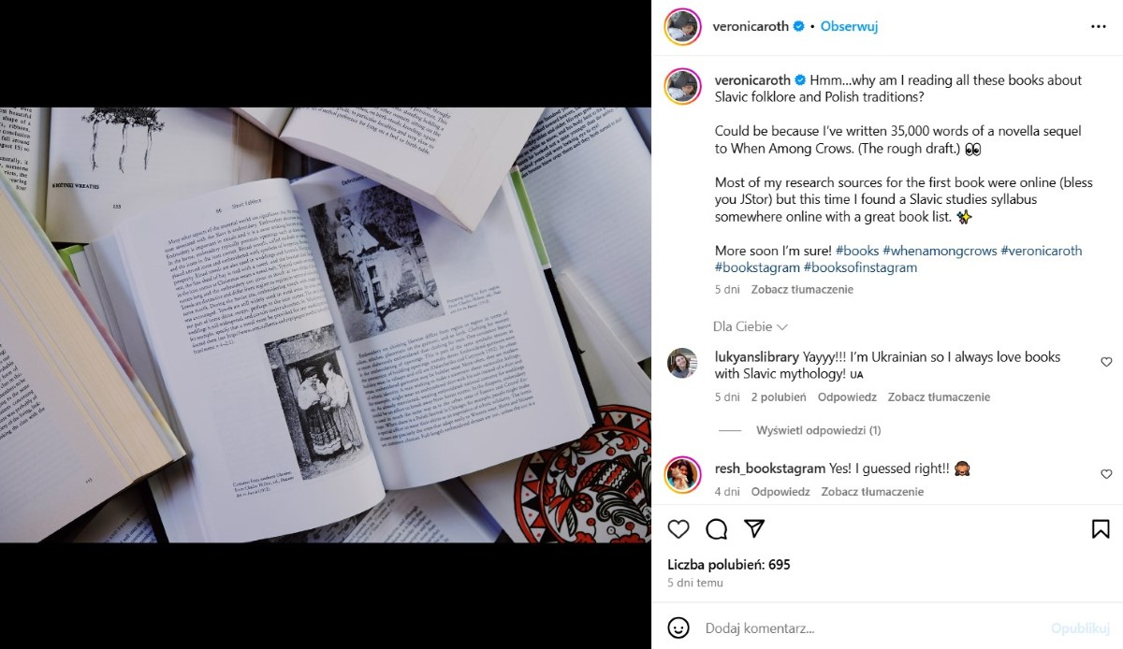Screen dimensions: 1123x649
Task: Like the post with the heart icon
Action: [678, 529]
